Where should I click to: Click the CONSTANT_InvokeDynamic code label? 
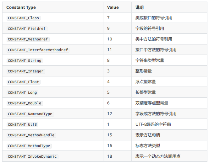tap(33, 156)
